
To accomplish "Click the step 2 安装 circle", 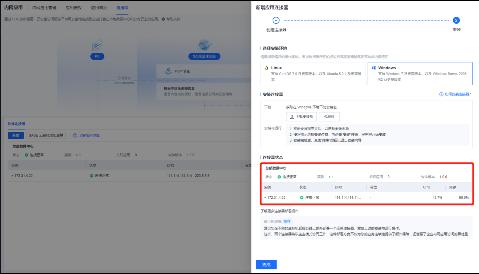I will (x=456, y=21).
